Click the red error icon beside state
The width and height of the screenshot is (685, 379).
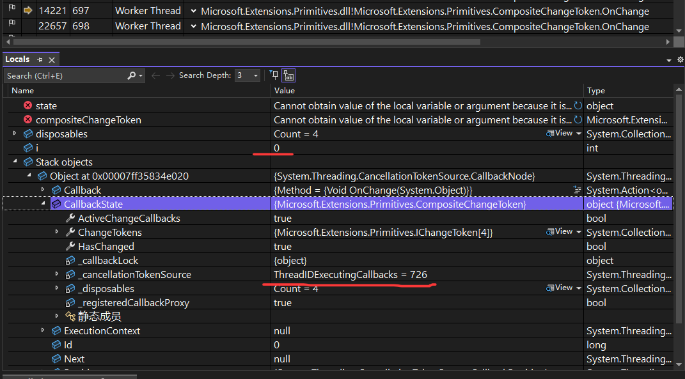[28, 106]
